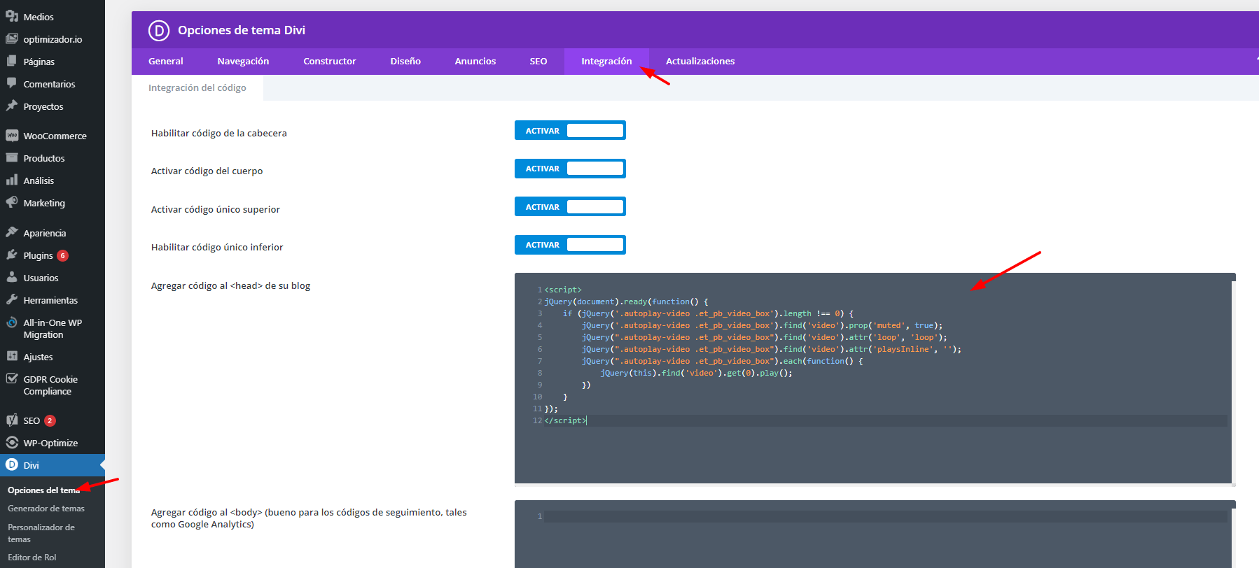The width and height of the screenshot is (1259, 568).
Task: Click the WP-Optimize circular icon
Action: 12,442
